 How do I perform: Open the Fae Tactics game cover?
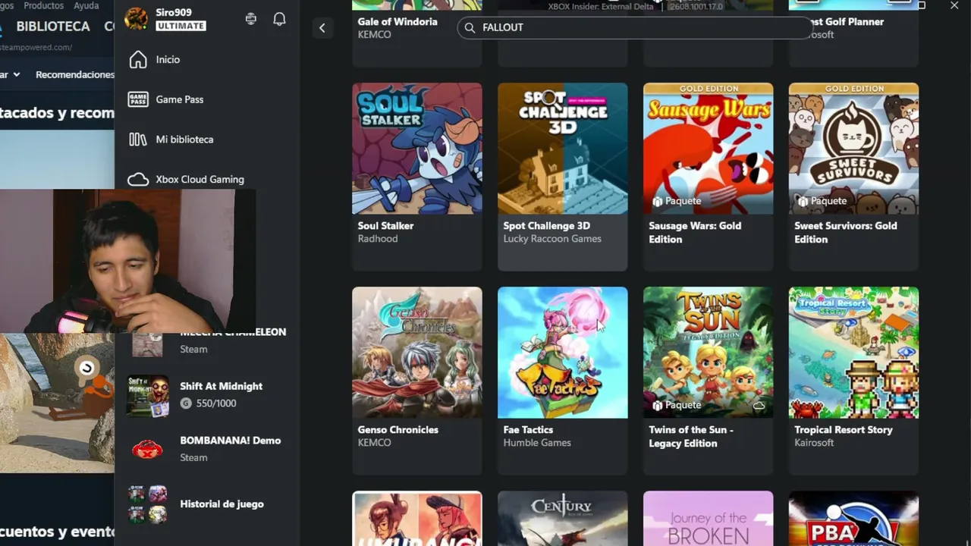[x=563, y=353]
